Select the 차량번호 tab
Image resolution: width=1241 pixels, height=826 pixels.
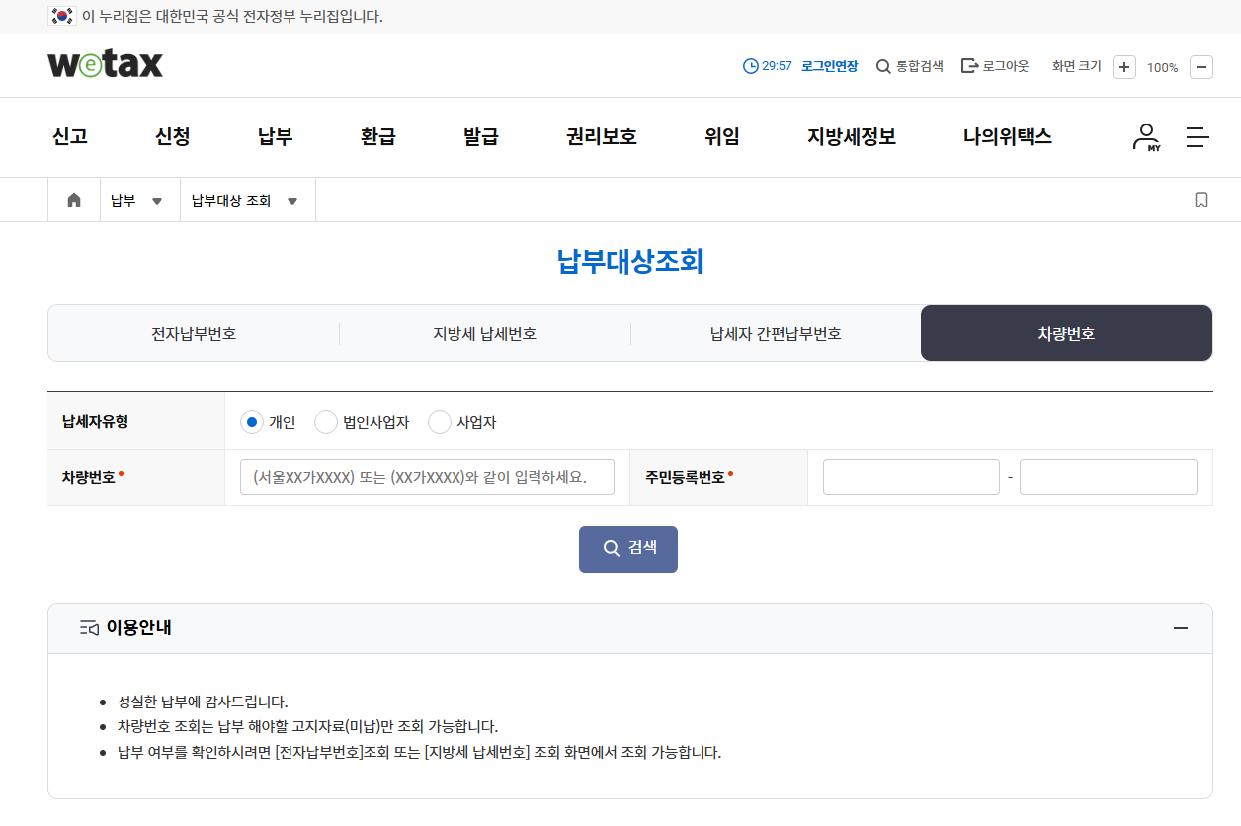tap(1066, 333)
